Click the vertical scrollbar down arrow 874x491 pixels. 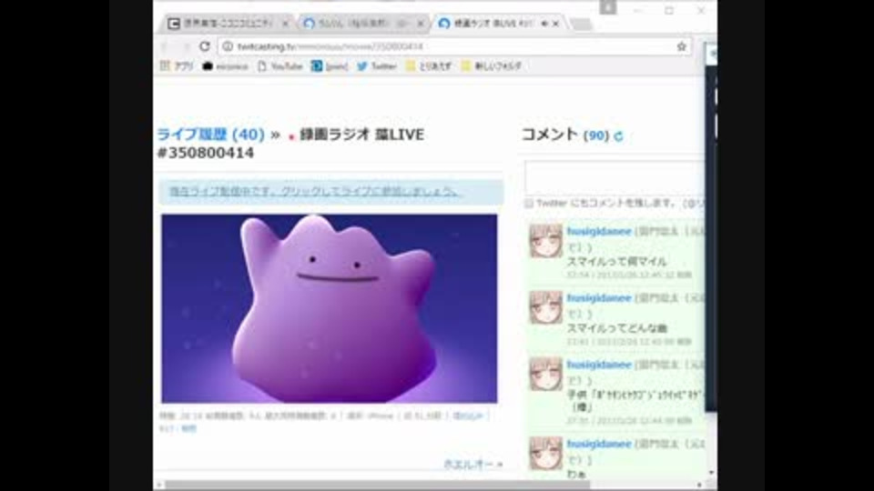click(711, 473)
